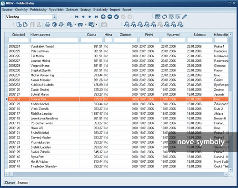Open the Import menu

115,10
